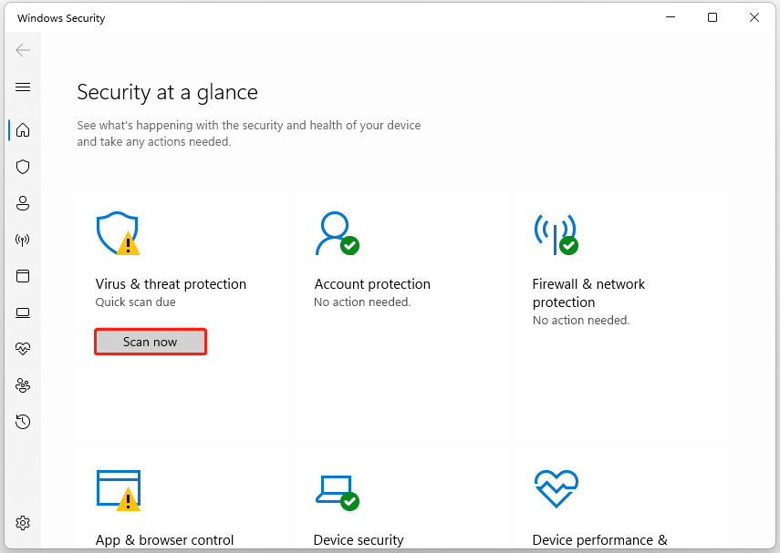780x553 pixels.
Task: Click the 'See what's happening' description text
Action: point(249,133)
